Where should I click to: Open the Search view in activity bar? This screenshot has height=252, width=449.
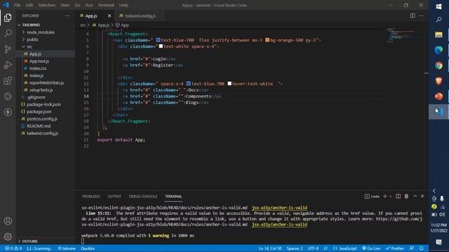[x=8, y=33]
